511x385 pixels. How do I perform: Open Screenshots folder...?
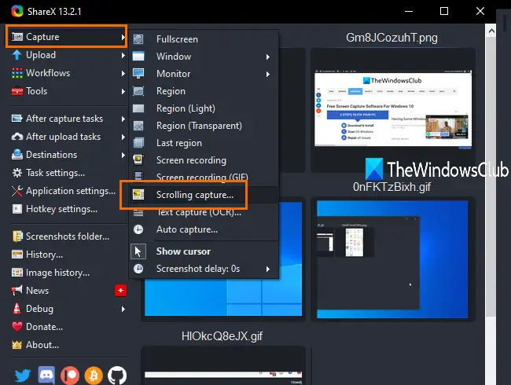click(x=68, y=236)
